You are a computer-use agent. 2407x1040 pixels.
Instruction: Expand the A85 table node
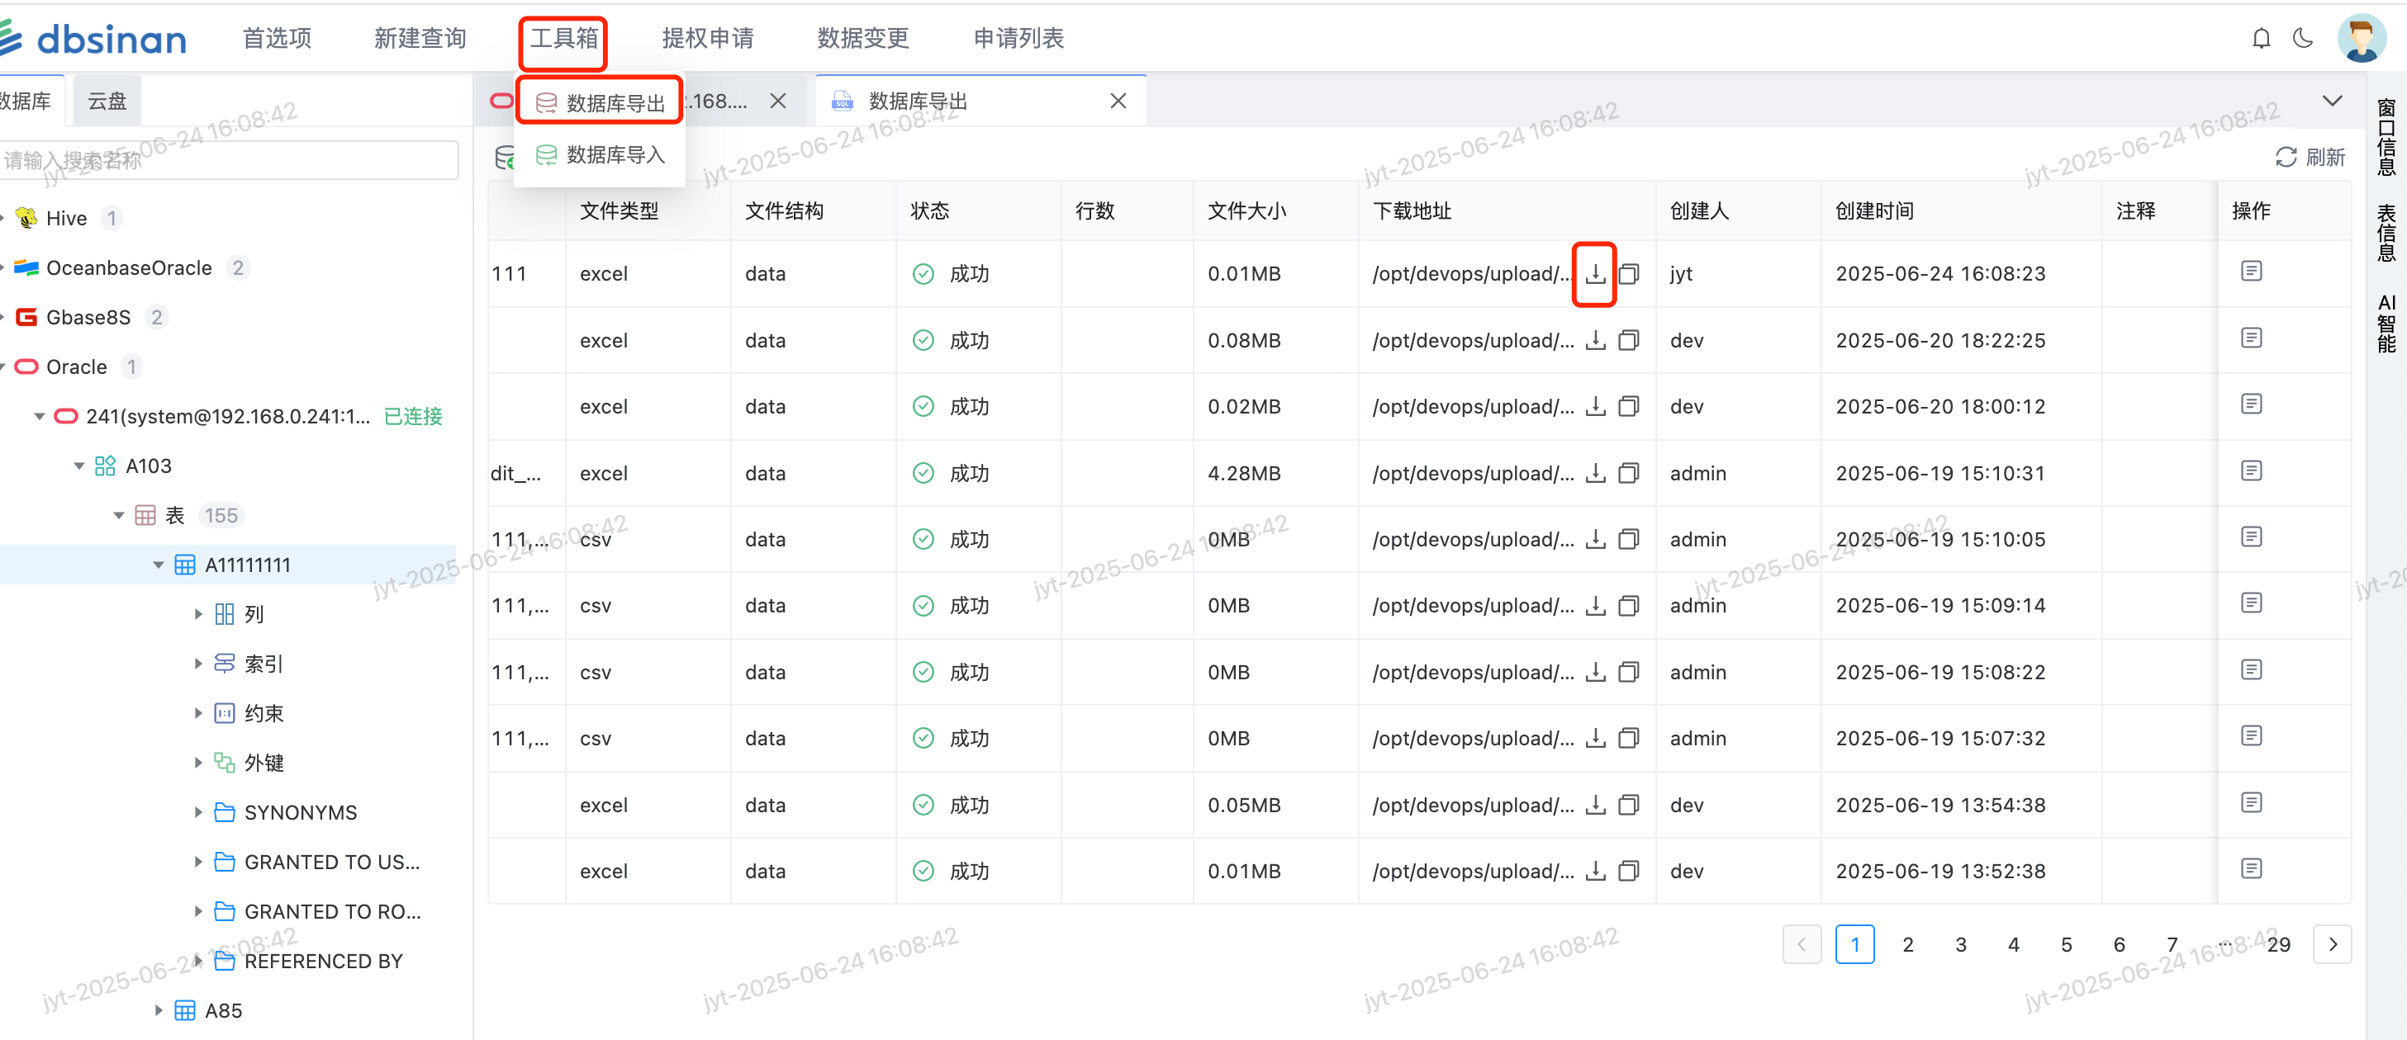(158, 1010)
